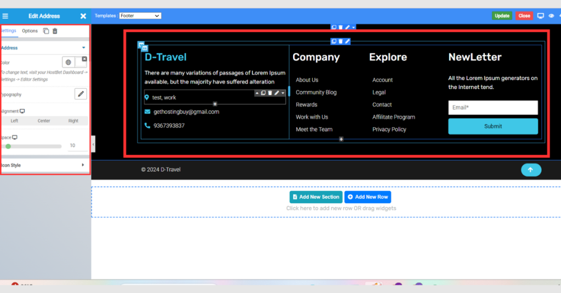The height and width of the screenshot is (293, 561).
Task: Switch to the Options tab
Action: [x=30, y=31]
